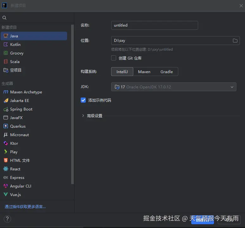Click the search magnifier icon

(4, 18)
